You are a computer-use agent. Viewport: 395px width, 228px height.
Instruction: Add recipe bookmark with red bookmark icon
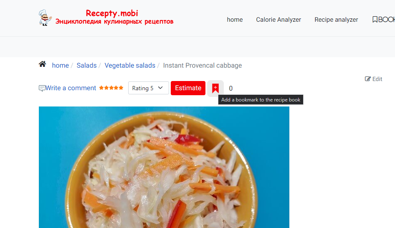point(215,88)
